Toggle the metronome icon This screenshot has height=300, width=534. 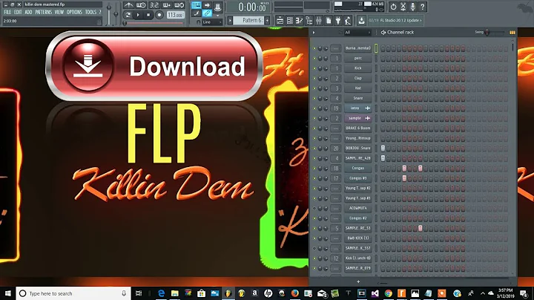pos(128,5)
